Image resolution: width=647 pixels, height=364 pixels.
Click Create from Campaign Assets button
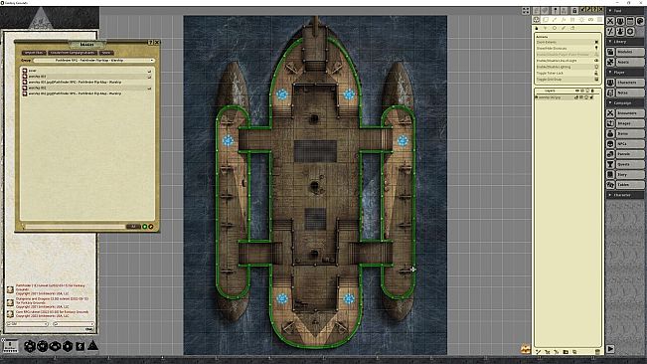[x=73, y=53]
